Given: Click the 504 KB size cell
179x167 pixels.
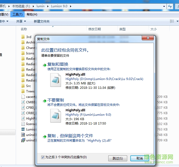Looking at the screenshot, I should pos(162,102).
